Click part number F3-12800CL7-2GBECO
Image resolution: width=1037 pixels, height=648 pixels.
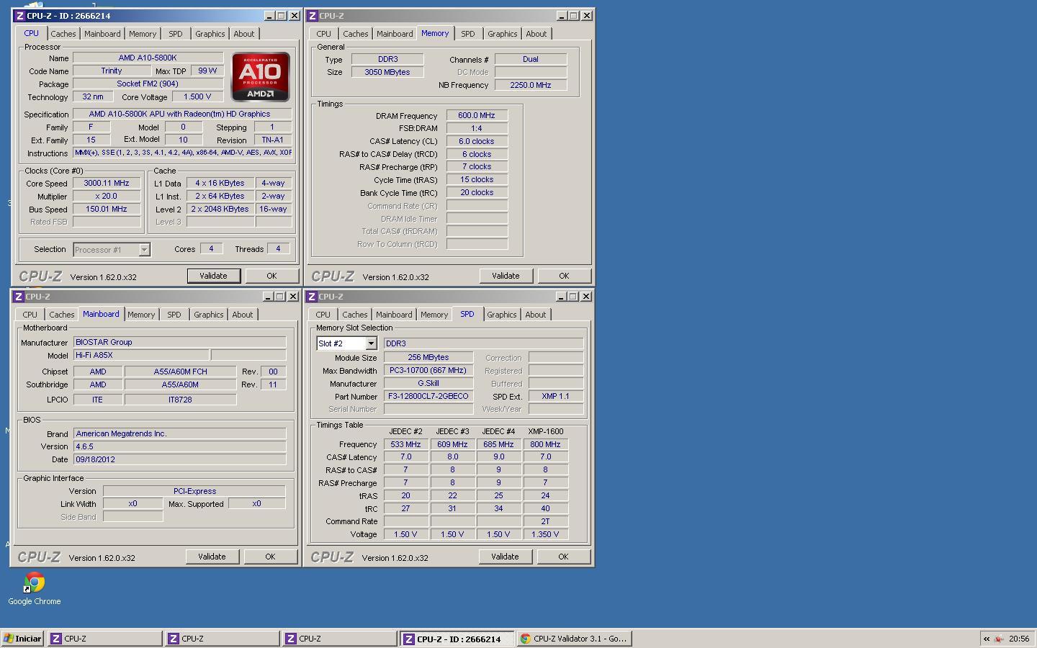click(428, 396)
